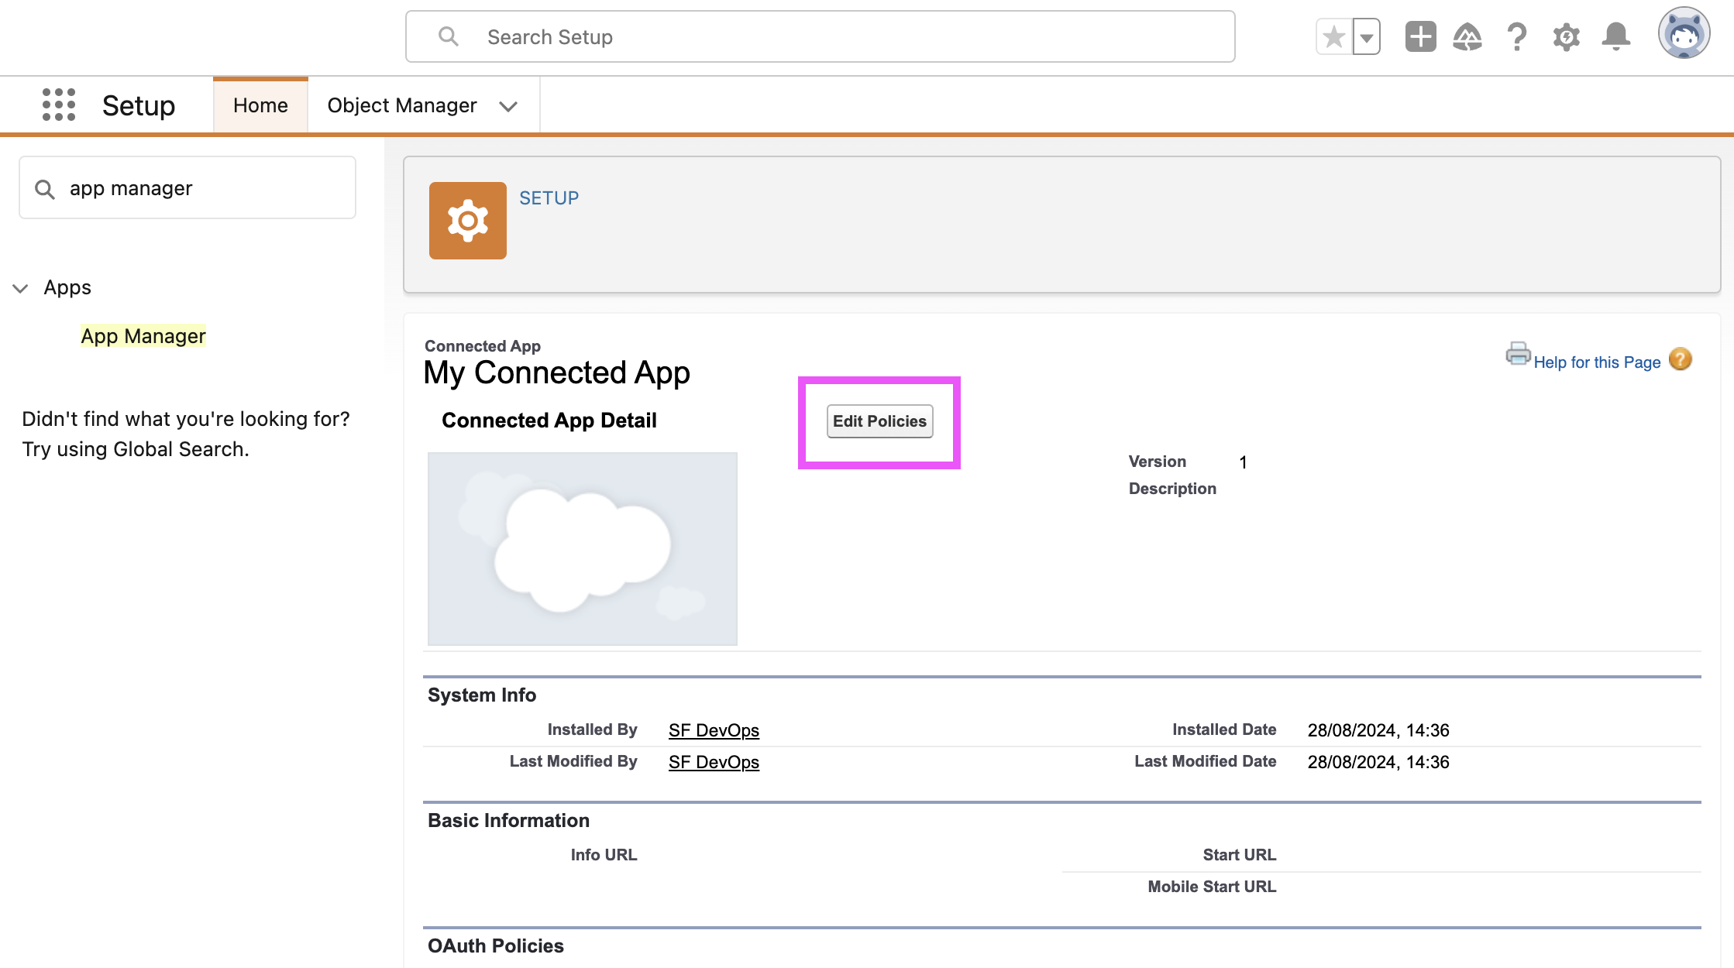
Task: Click the user avatar profile icon
Action: 1683,34
